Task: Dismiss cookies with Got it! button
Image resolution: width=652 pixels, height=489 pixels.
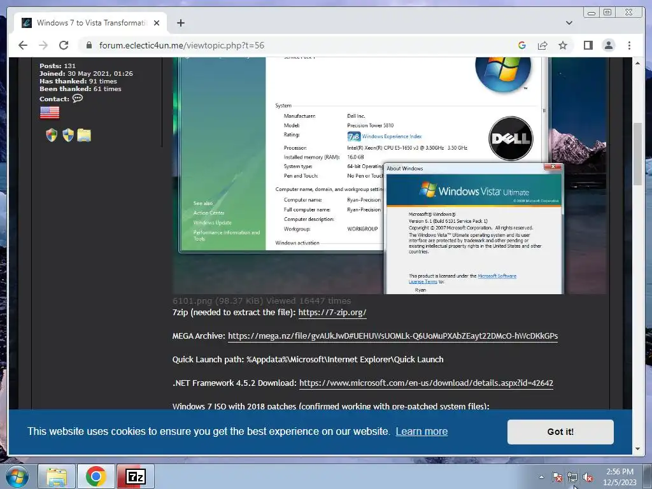Action: coord(560,432)
